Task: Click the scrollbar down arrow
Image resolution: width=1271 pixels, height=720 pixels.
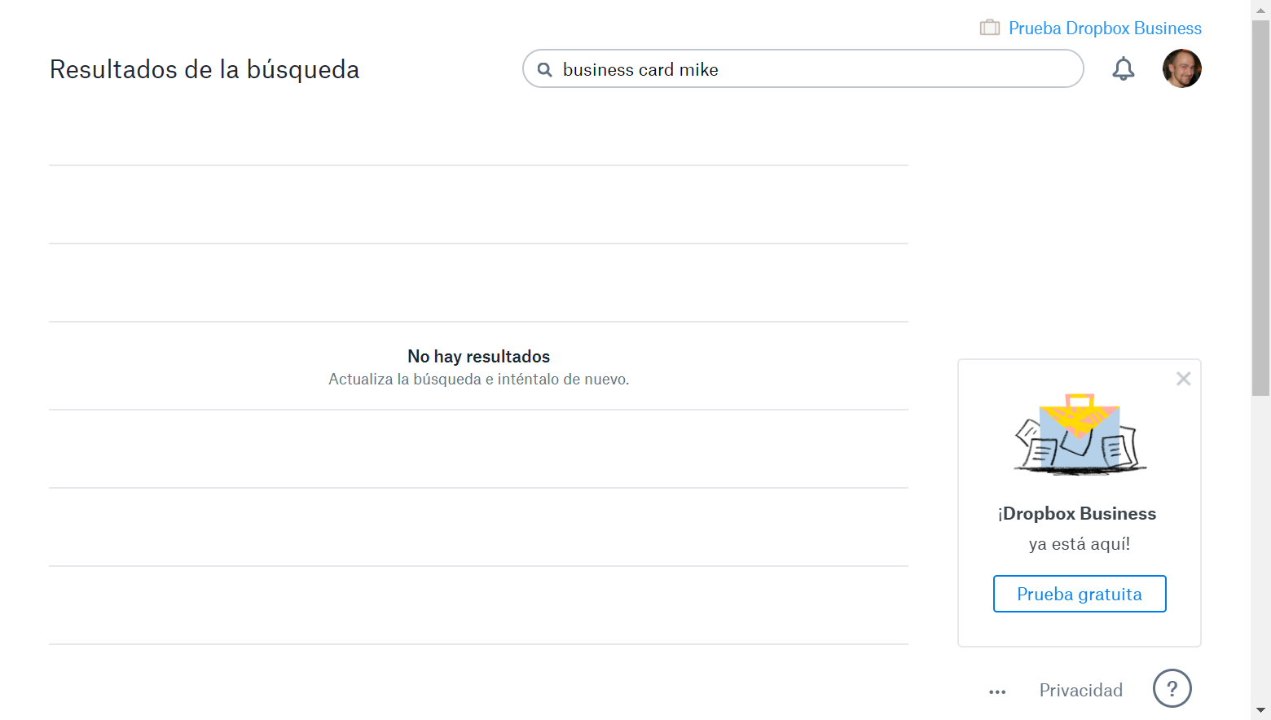Action: click(x=1260, y=710)
